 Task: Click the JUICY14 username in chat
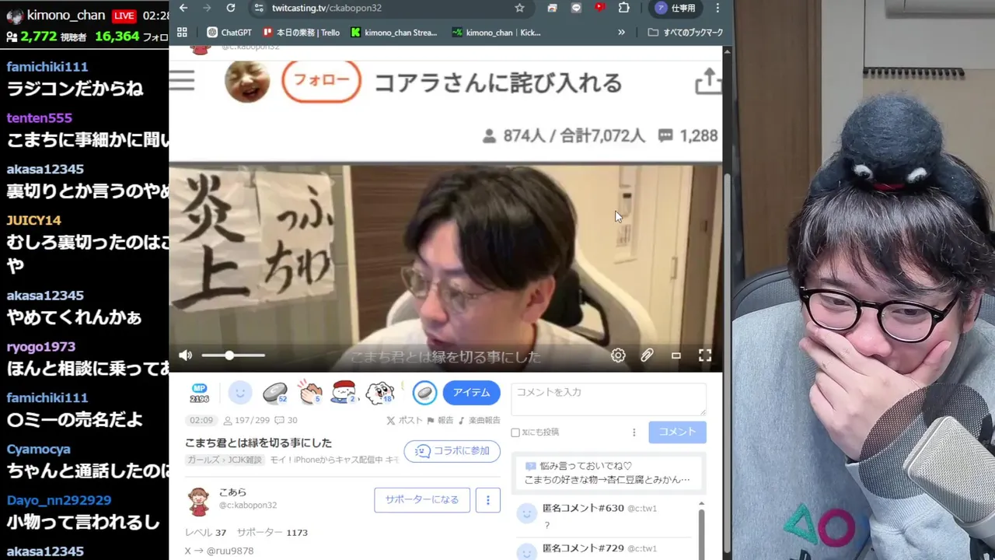point(33,220)
